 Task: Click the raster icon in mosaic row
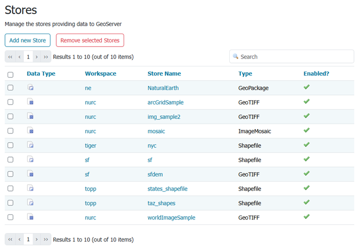click(31, 131)
